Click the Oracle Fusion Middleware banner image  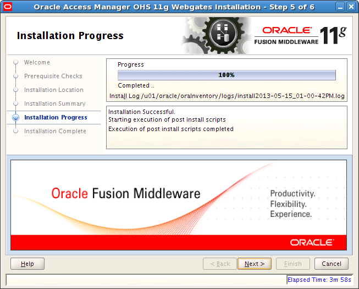[179, 205]
